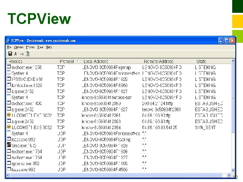The height and width of the screenshot is (182, 243).
Task: Open the Process menu
Action: click(x=30, y=47)
